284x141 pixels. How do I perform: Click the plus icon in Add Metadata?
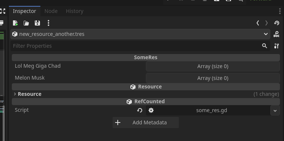[x=118, y=122]
